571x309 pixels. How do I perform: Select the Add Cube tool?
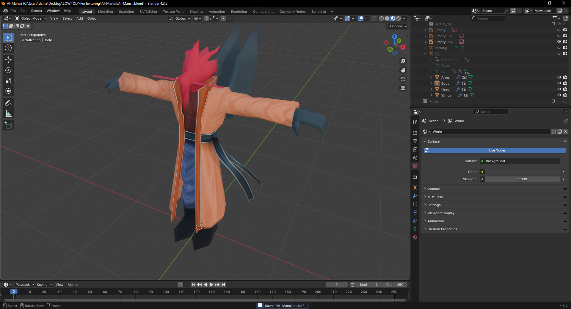[x=8, y=125]
